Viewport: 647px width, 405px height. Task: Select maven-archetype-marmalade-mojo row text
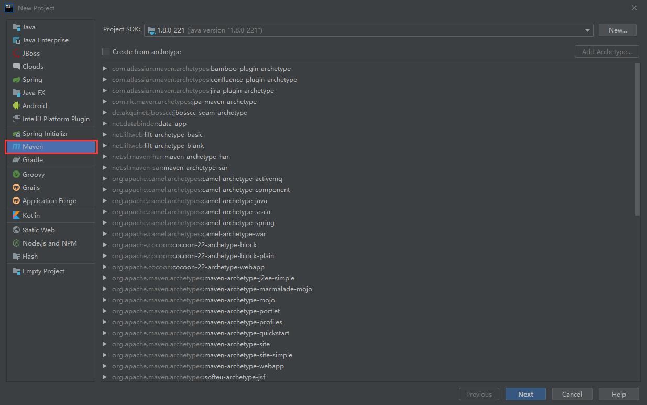click(212, 289)
